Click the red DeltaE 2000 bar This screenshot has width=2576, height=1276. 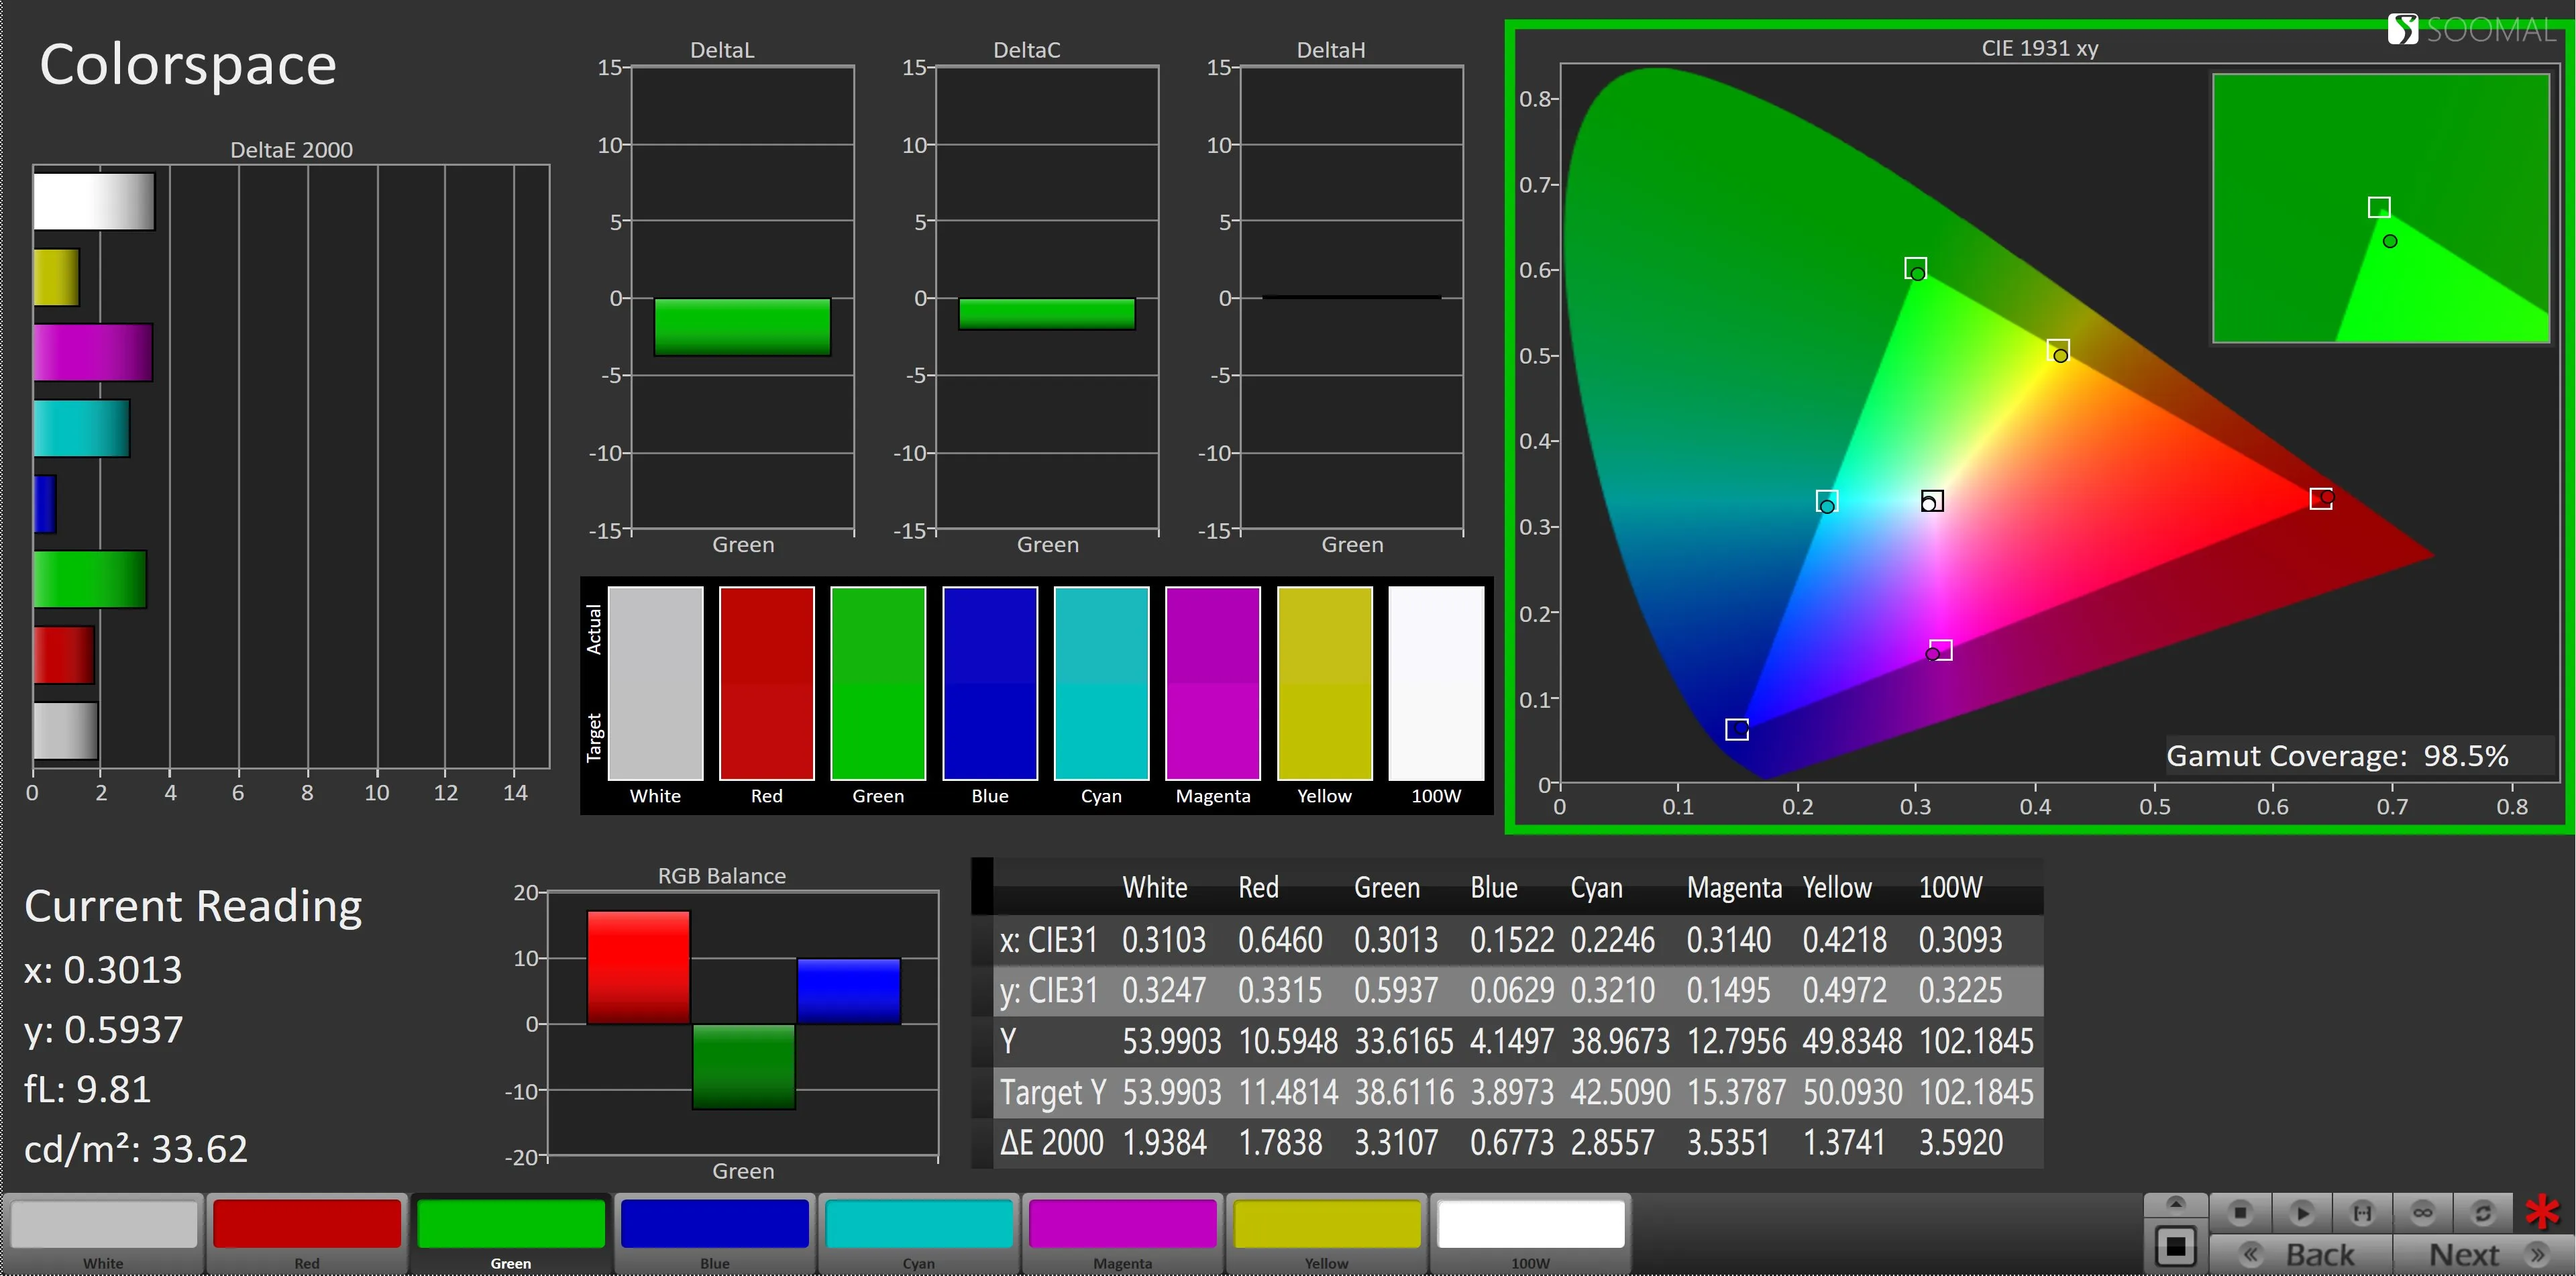[x=64, y=655]
